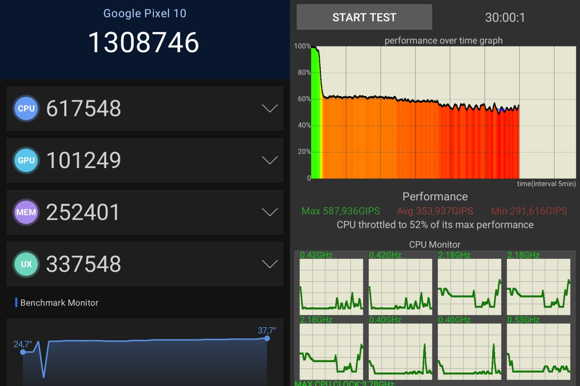Click the MEM score value 252401

pos(83,212)
